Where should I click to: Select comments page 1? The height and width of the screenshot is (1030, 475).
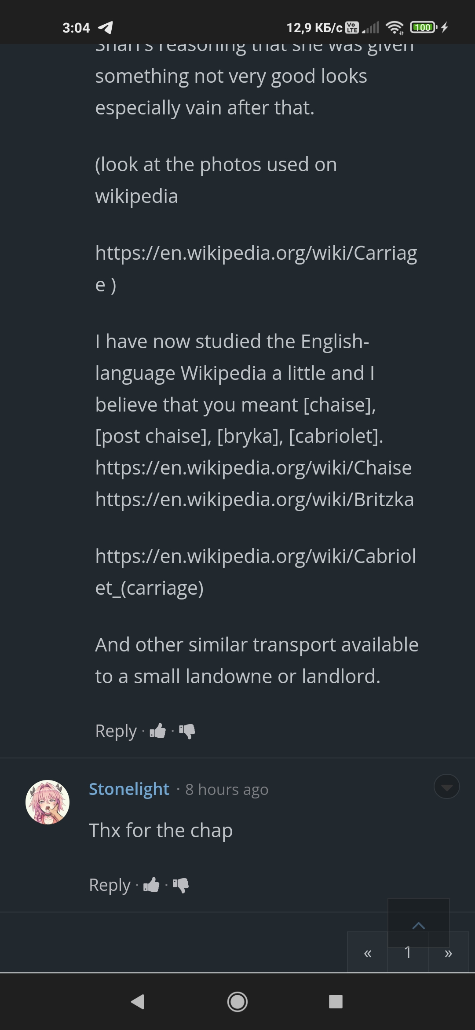(x=408, y=953)
